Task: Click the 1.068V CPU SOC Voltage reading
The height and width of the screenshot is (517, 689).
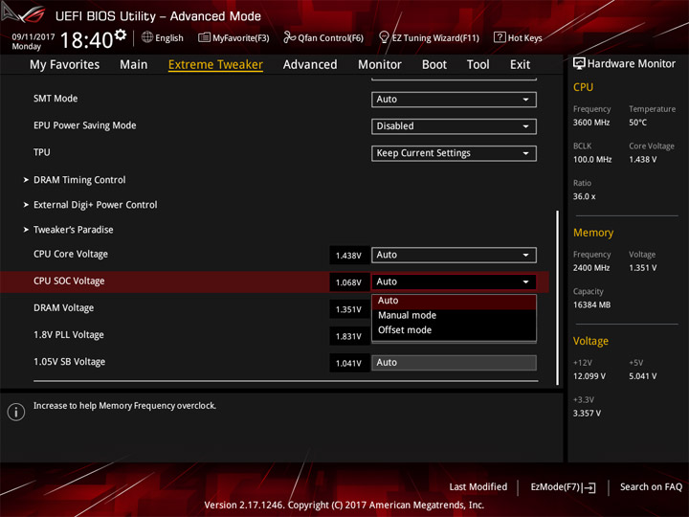Action: pyautogui.click(x=349, y=282)
